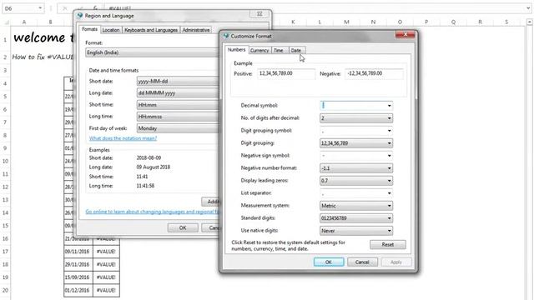534x300 pixels.
Task: Click the Excel Name Box showing D6
Action: click(20, 8)
